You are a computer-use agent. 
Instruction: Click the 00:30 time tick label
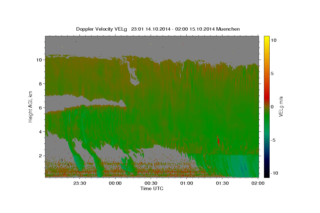click(x=151, y=183)
